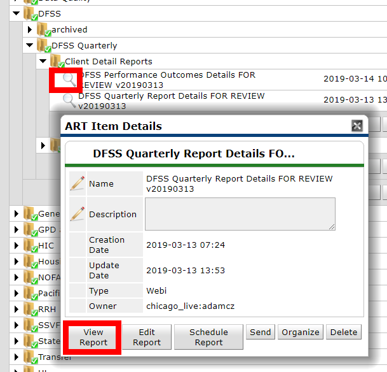Screen dimensions: 387x372
Task: Click magnifier icon beside DFSS Quarterly Report Details
Action: tap(69, 101)
